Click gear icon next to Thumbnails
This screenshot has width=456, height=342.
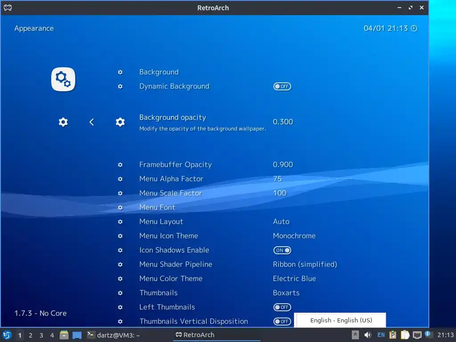tap(120, 293)
